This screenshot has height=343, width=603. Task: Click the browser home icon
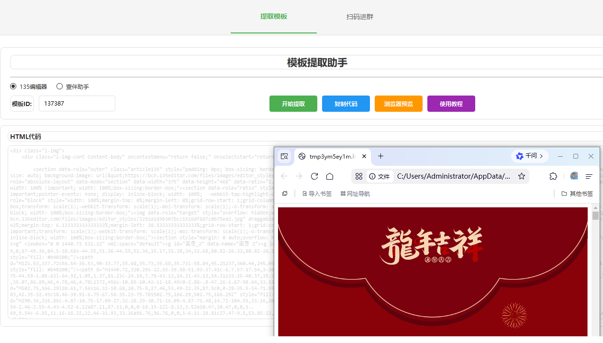(x=330, y=176)
